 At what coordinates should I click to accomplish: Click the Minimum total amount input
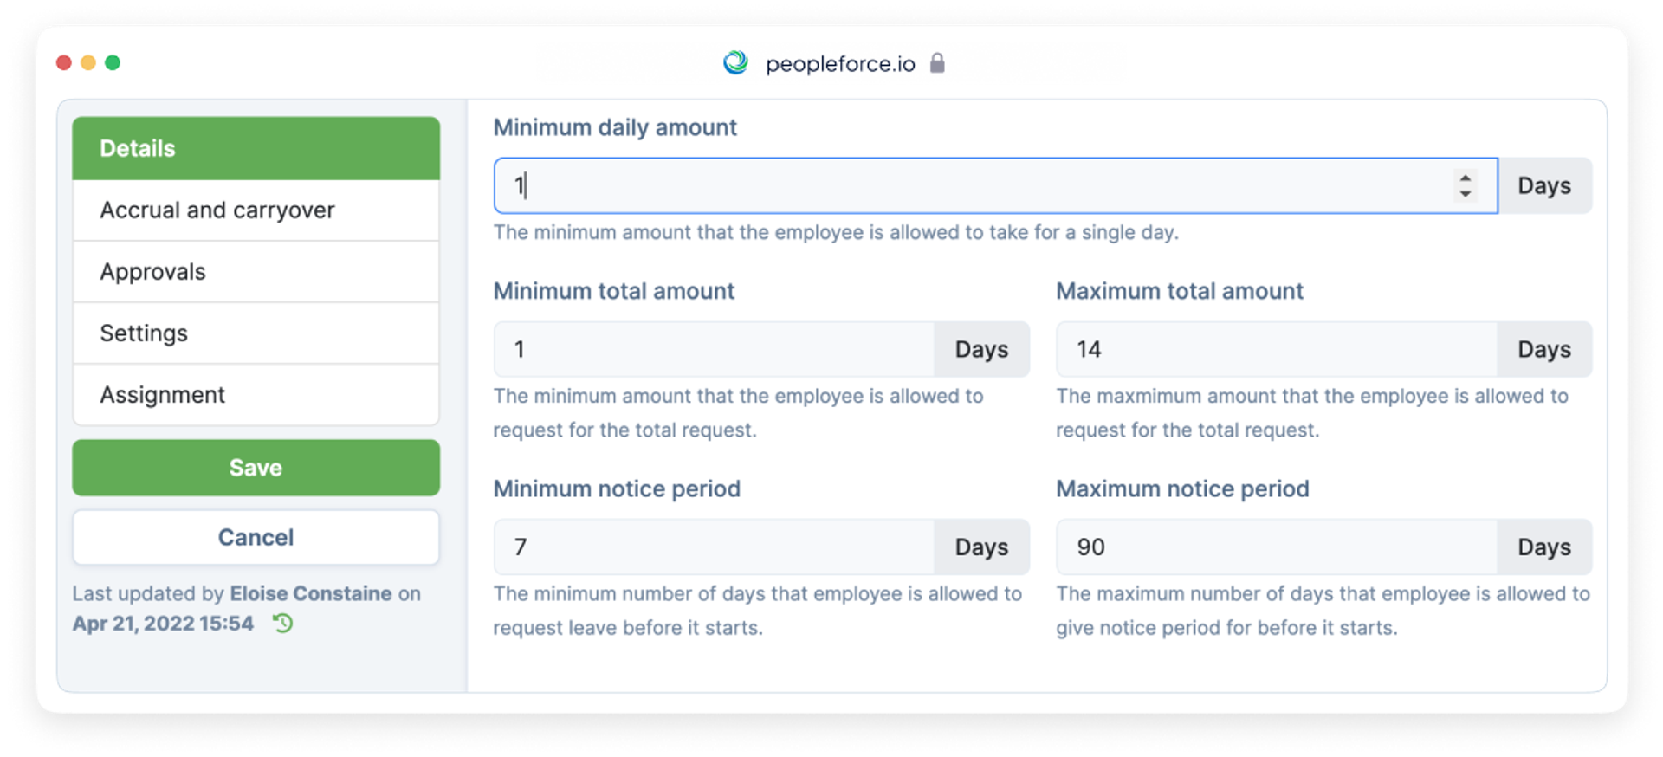714,349
